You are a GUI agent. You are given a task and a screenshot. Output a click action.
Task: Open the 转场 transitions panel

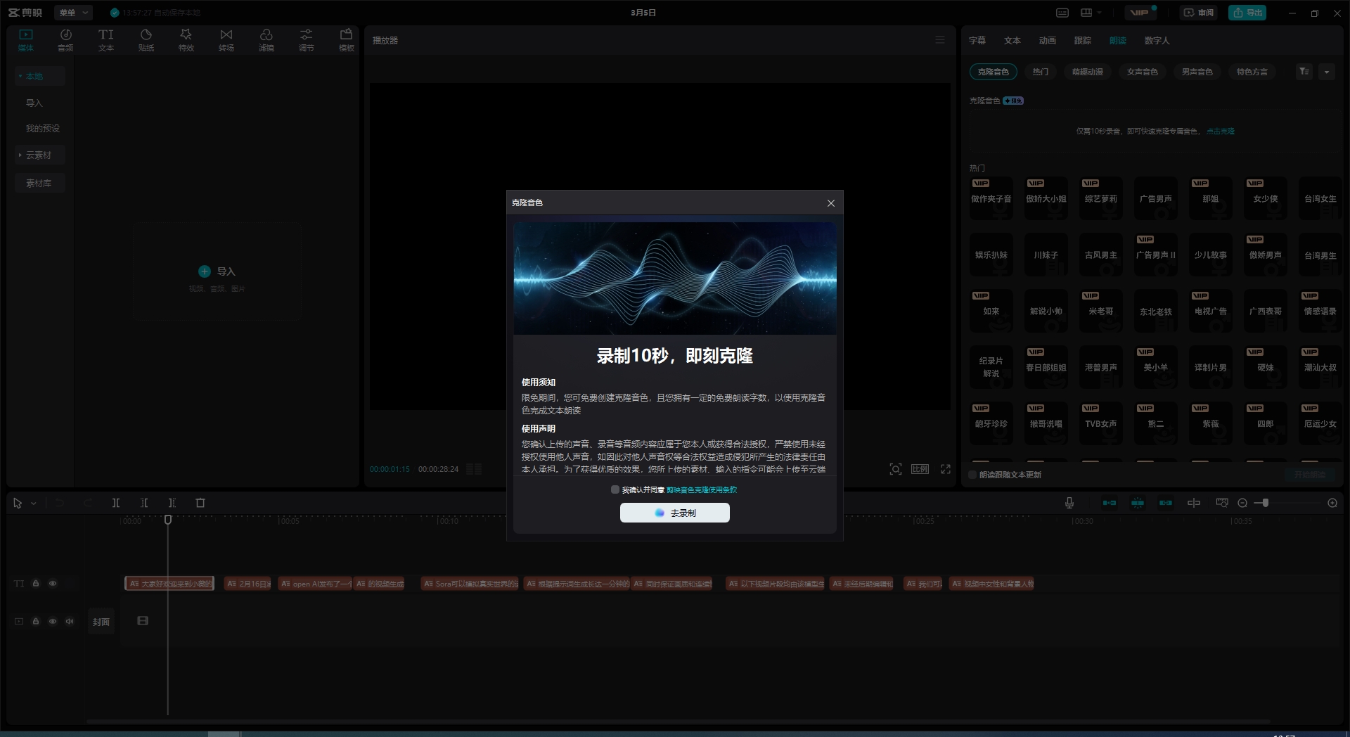[x=226, y=40]
